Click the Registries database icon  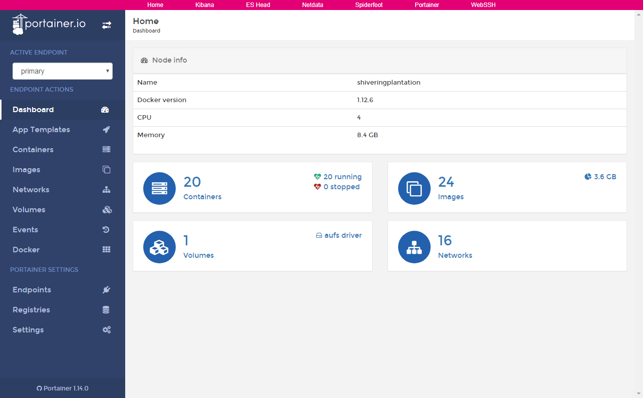[x=106, y=310]
